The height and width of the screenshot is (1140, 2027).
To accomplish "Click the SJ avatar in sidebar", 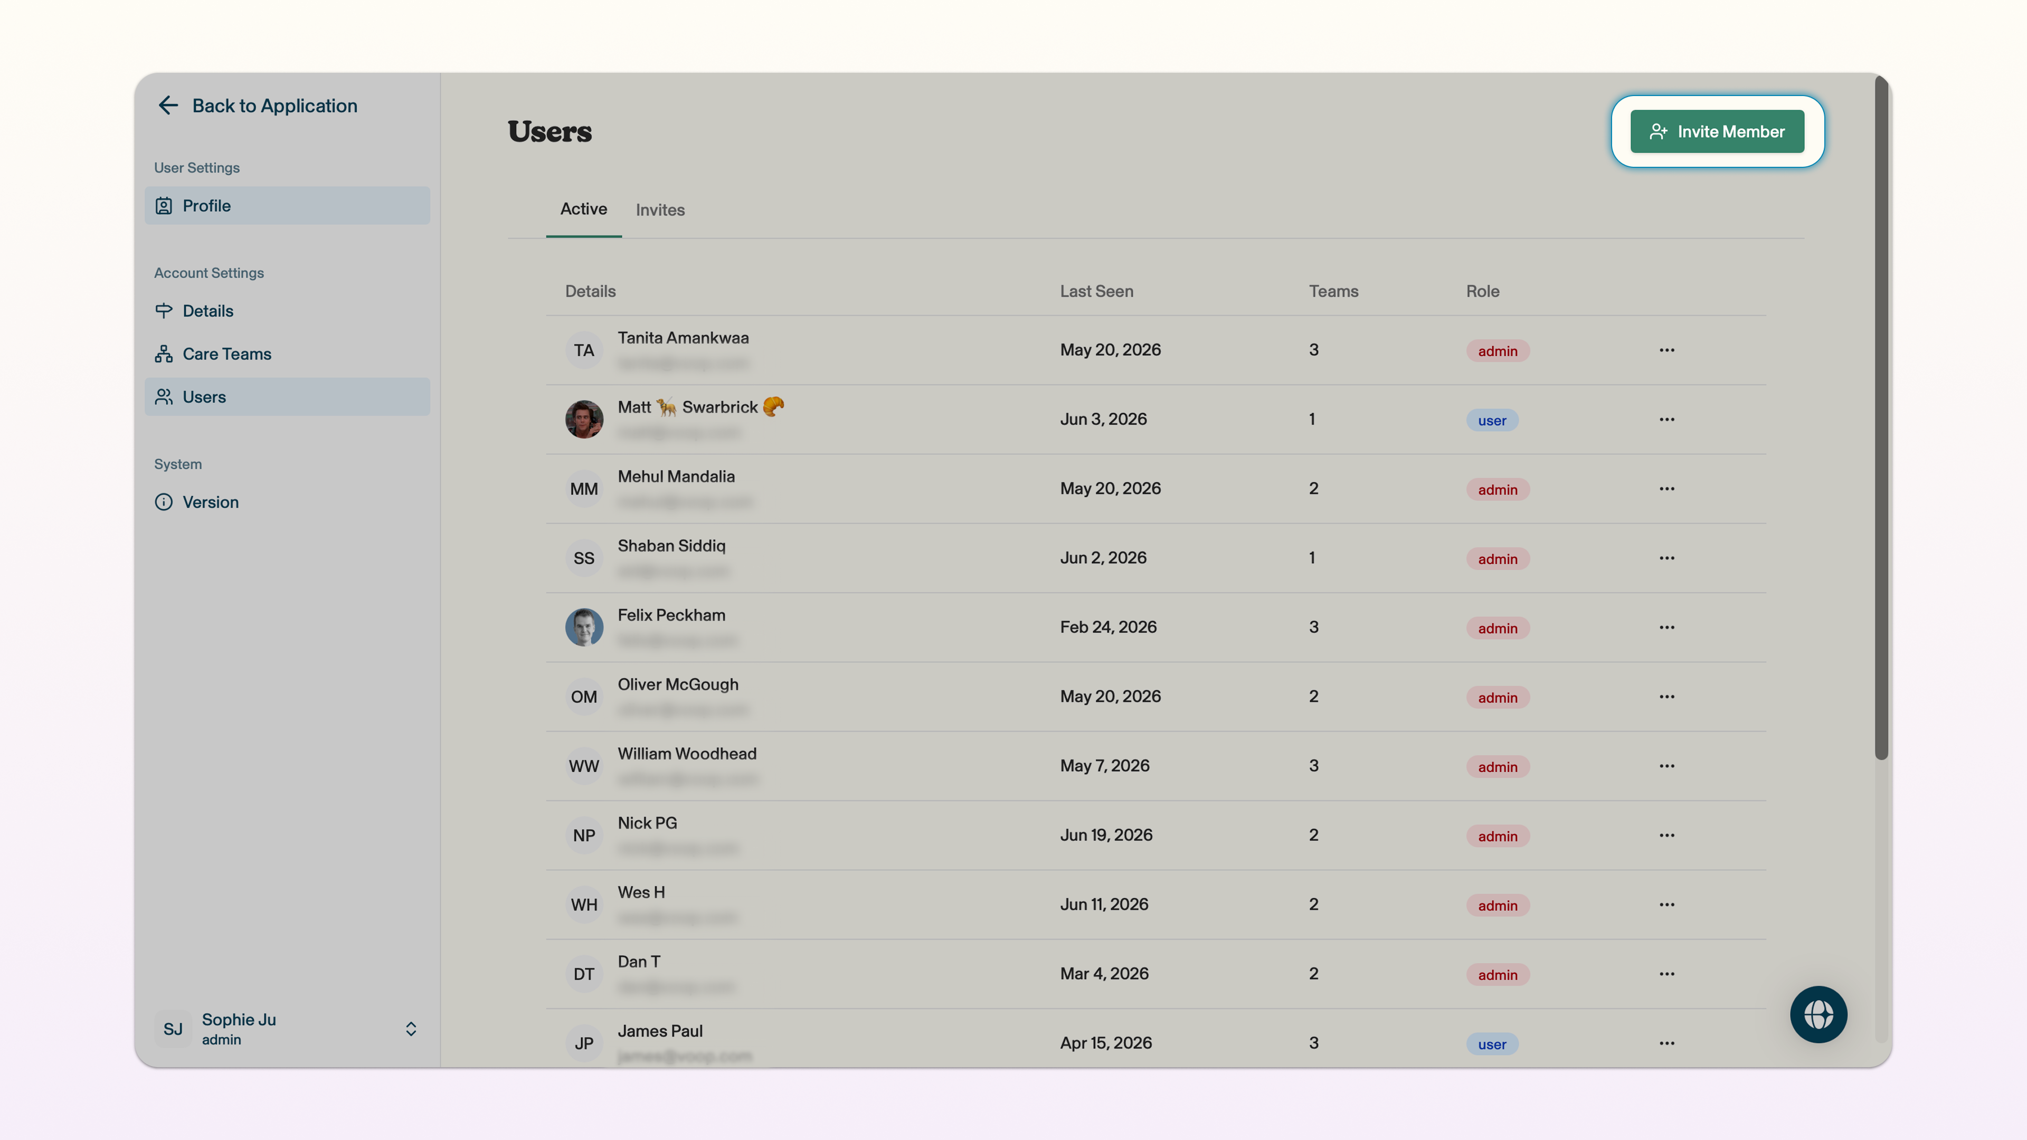I will (173, 1029).
